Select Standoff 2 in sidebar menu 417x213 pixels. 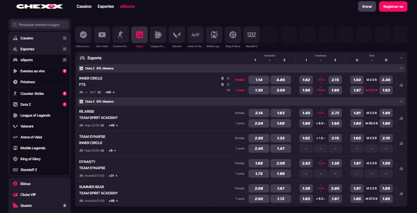[x=40, y=170]
